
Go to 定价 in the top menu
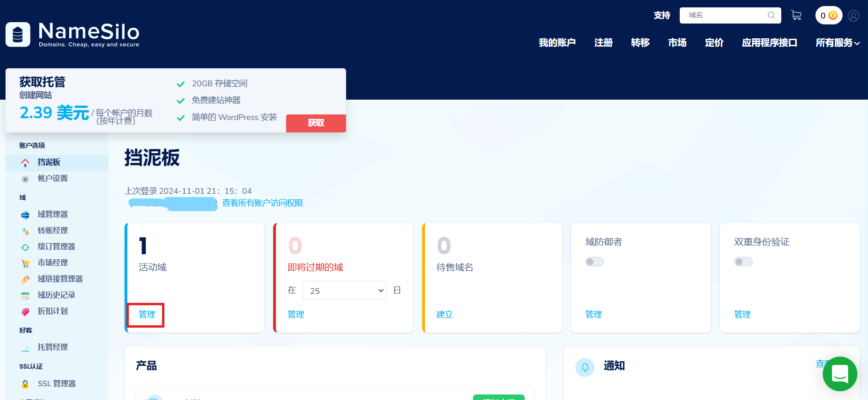coord(714,43)
